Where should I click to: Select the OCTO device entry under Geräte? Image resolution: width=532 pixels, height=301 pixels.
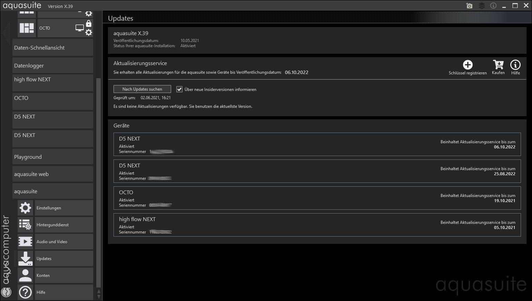(317, 198)
